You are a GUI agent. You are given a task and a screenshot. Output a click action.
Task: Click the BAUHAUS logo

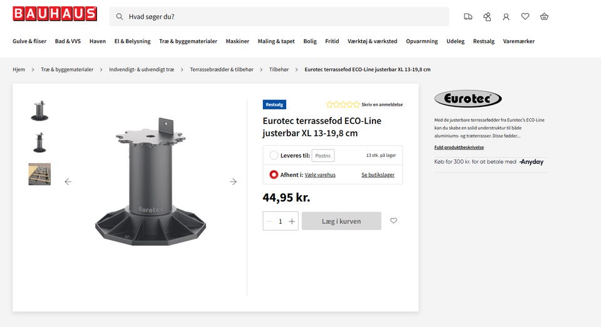pos(55,14)
